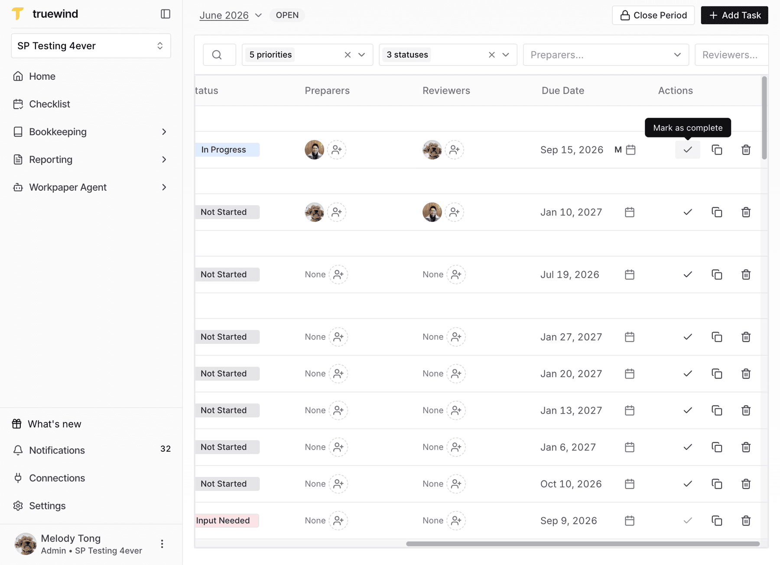Click the Reviewers filter field
The width and height of the screenshot is (780, 565).
tap(731, 55)
